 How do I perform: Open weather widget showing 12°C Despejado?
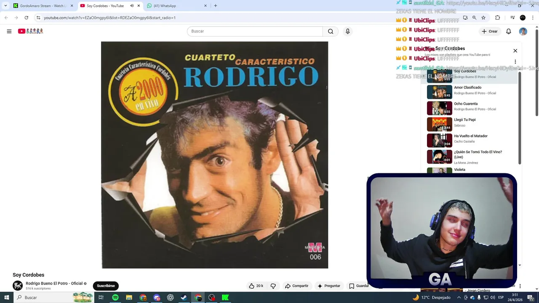coord(431,298)
